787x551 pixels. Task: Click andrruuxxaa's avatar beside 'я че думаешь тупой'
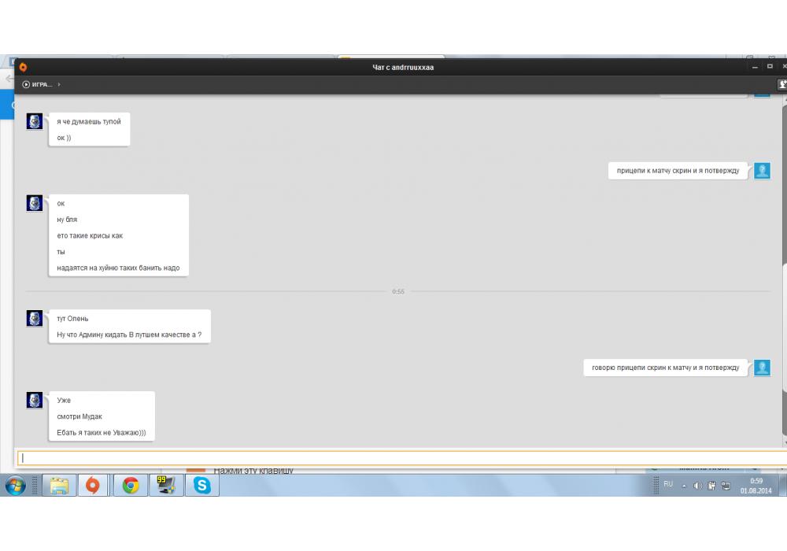pos(35,121)
